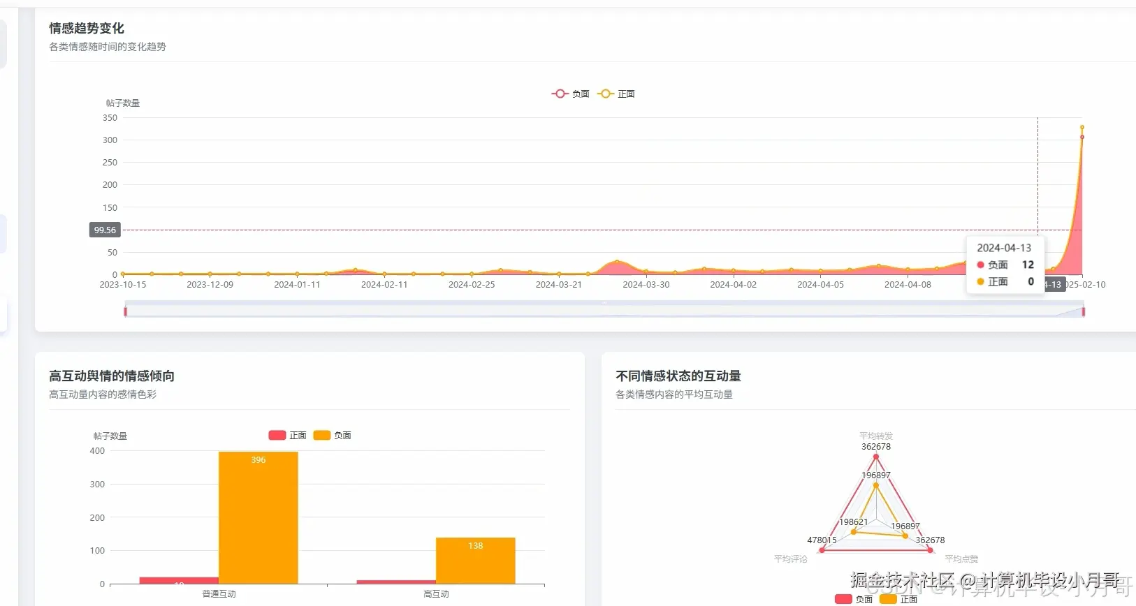The width and height of the screenshot is (1136, 606).
Task: Click the data zoom slider track under the trend chart
Action: (x=604, y=309)
